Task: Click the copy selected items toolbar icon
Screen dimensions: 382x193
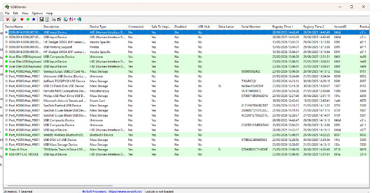Action: pos(53,19)
